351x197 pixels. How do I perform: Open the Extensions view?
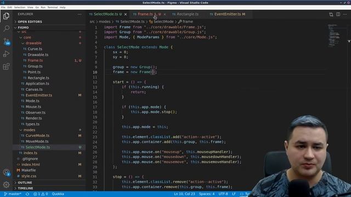6,66
